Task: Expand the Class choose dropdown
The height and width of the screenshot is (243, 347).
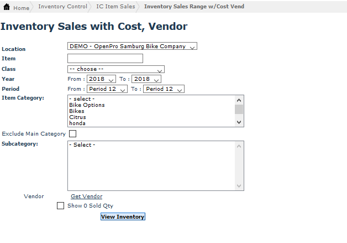Action: [115, 69]
